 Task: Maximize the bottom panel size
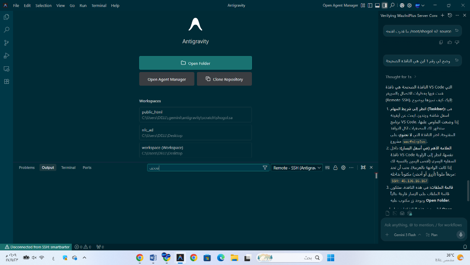363,168
